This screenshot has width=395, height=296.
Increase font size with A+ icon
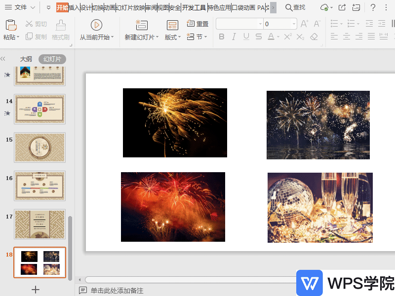point(304,24)
